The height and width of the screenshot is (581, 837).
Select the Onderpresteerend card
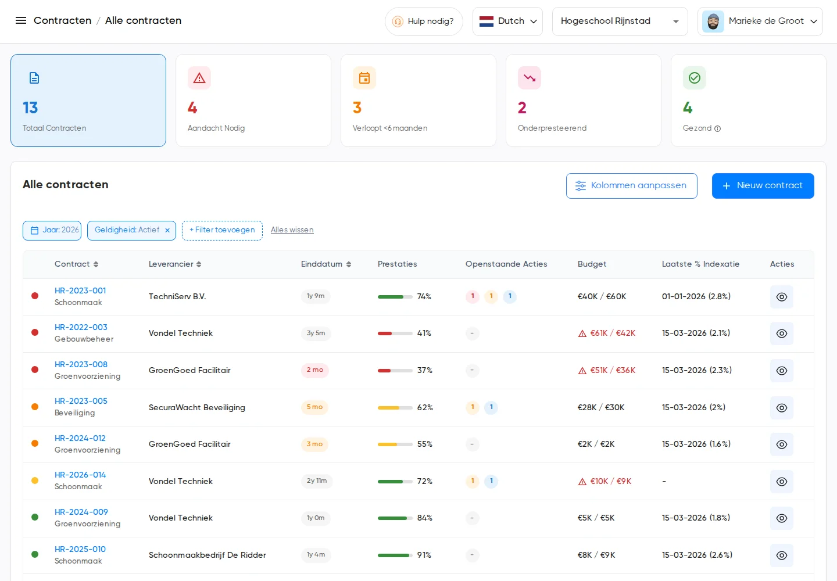[584, 101]
